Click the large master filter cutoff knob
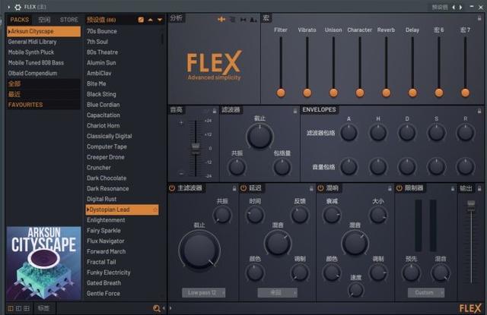Viewport: 487px width, 315px height. pos(199,250)
